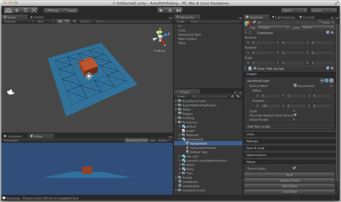Image resolution: width=341 pixels, height=202 pixels.
Task: Toggle scene lighting icon in Scene toolbar
Action: pos(60,21)
